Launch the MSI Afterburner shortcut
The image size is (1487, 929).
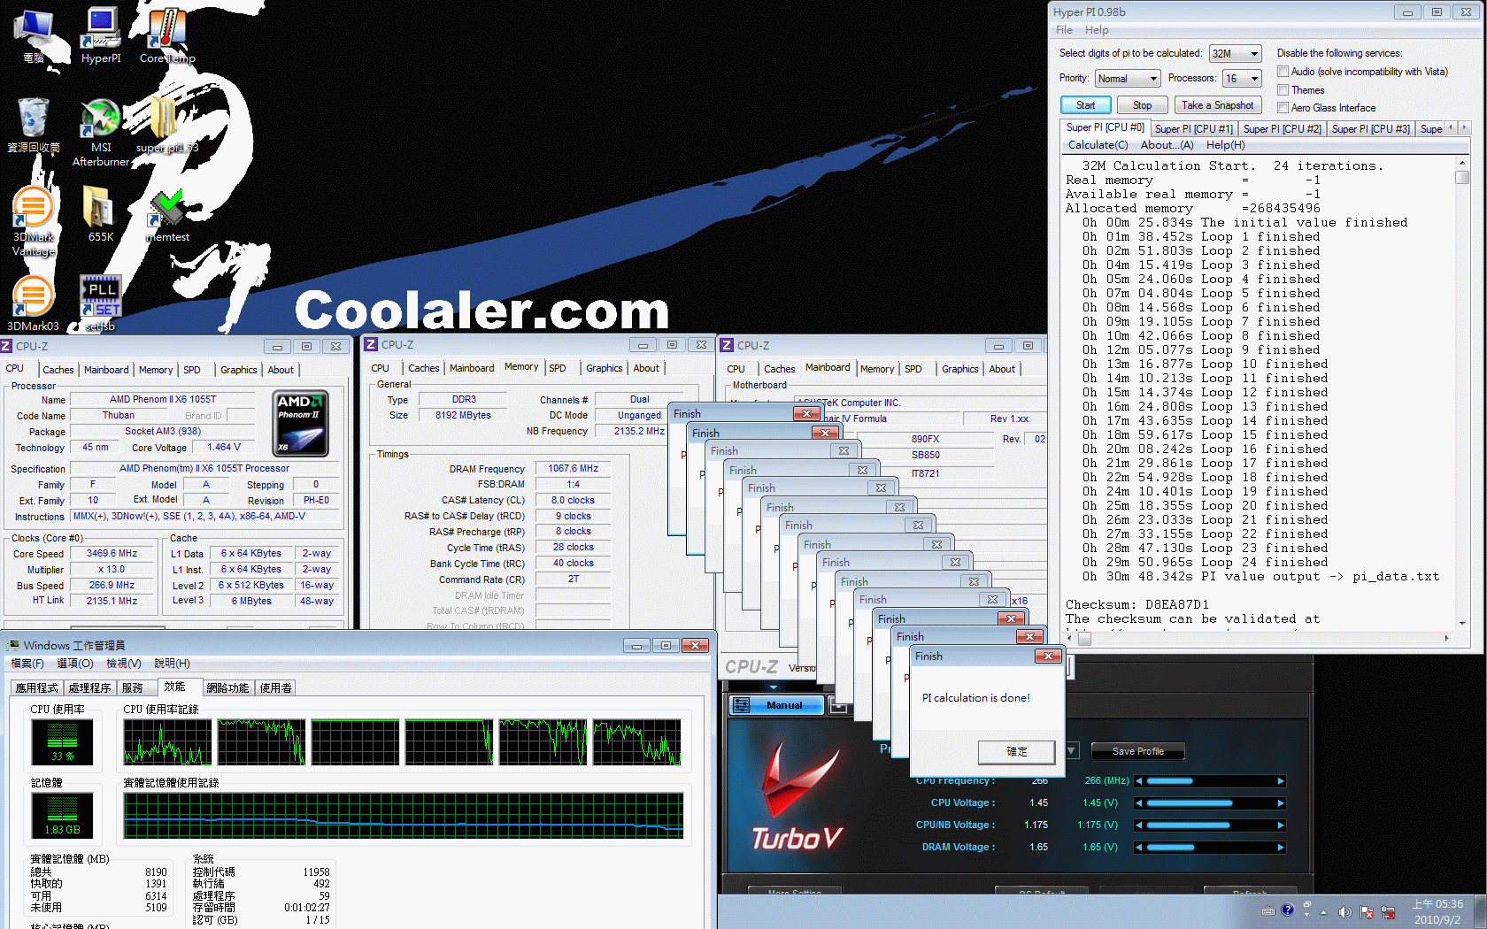click(101, 132)
